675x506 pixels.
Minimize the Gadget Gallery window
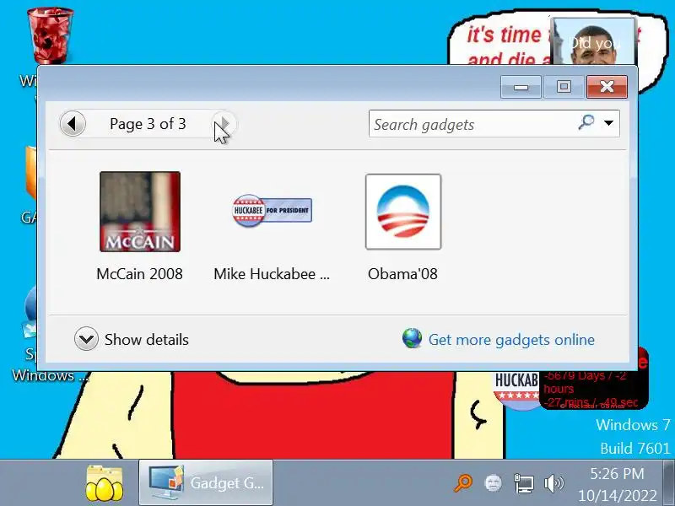click(x=521, y=87)
